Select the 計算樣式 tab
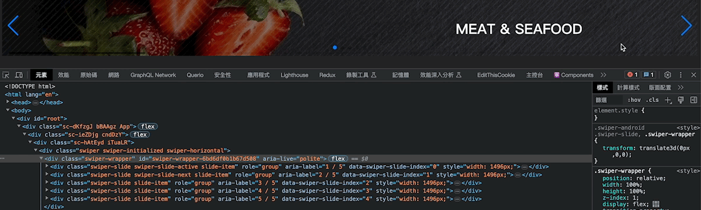This screenshot has height=210, width=701. point(629,87)
